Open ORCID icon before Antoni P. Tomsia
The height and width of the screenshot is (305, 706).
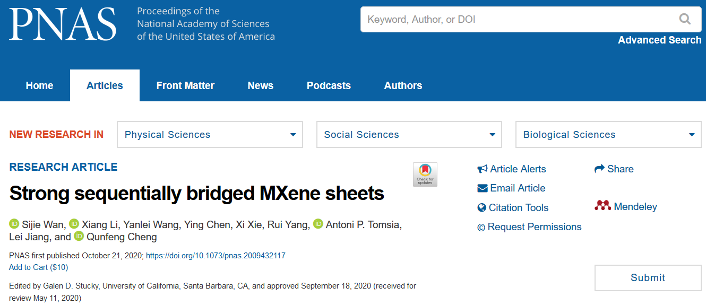(318, 224)
